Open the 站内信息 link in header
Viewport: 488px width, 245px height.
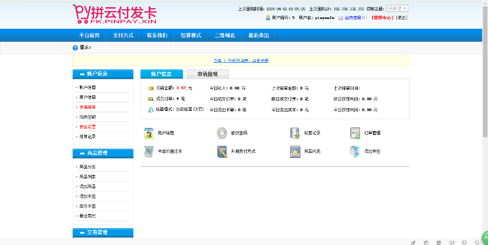coord(353,18)
